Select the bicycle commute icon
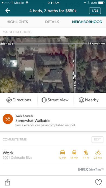This screenshot has width=106, height=188. point(98,152)
